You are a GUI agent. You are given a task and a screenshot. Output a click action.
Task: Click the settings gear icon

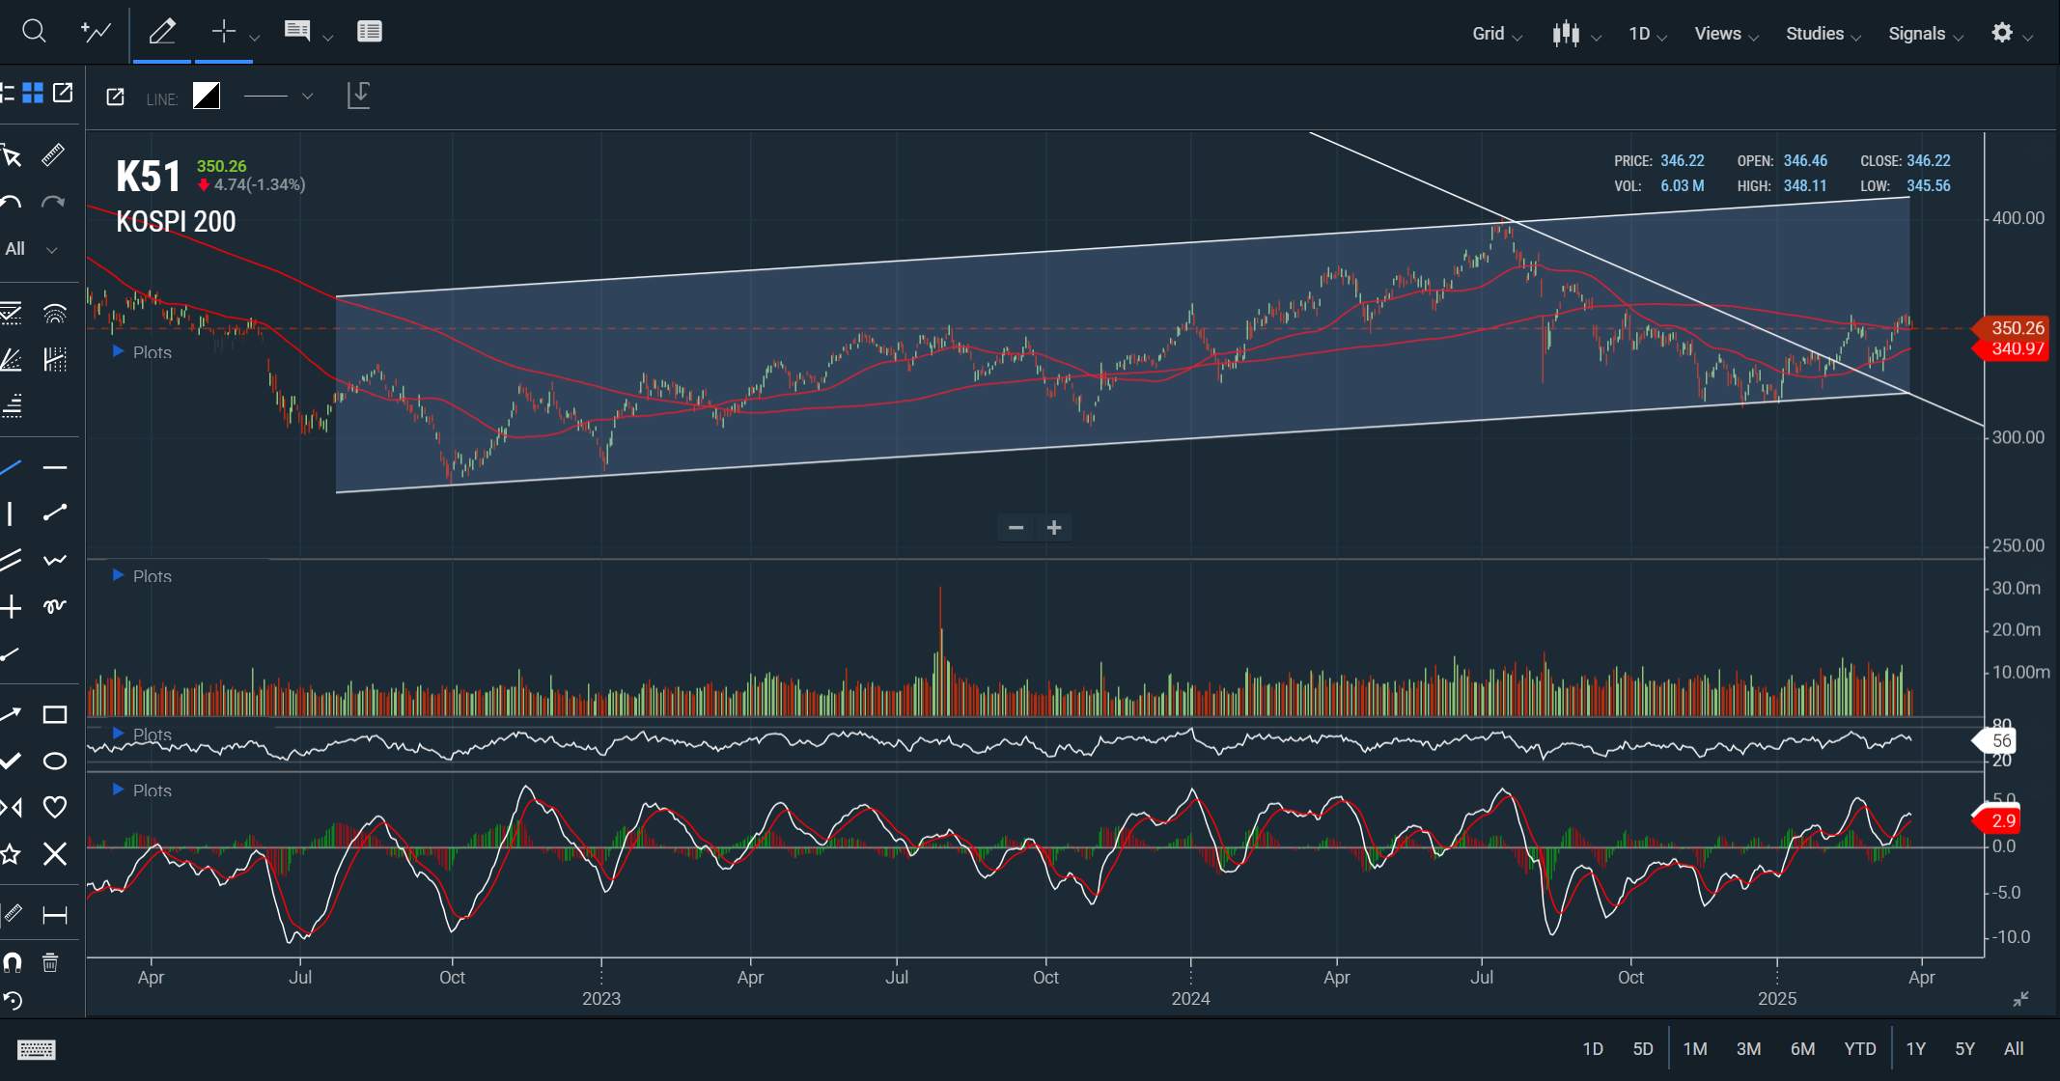[2002, 33]
